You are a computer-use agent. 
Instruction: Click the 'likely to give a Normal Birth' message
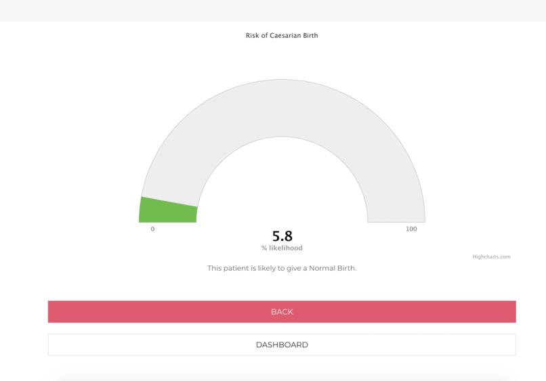tap(282, 268)
